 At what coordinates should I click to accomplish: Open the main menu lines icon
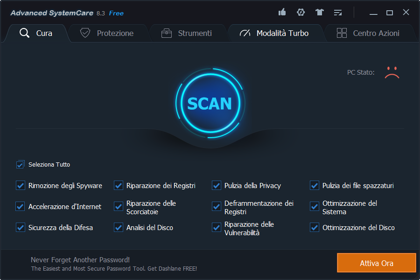pyautogui.click(x=338, y=12)
